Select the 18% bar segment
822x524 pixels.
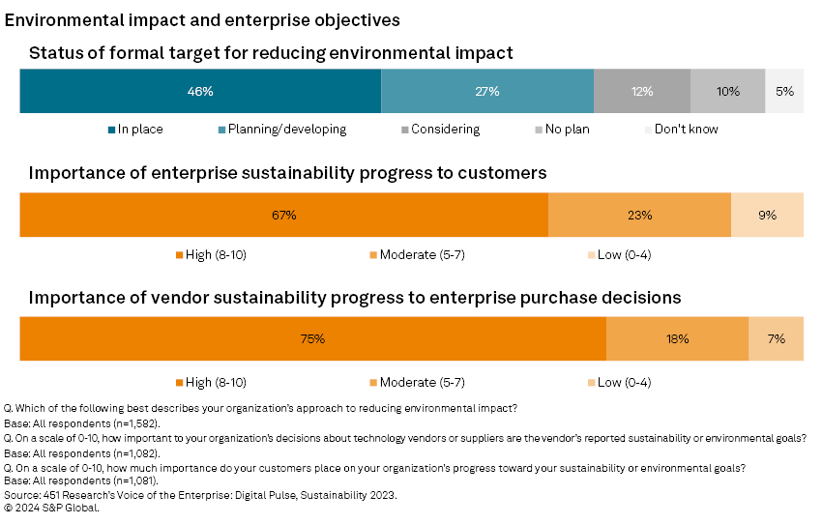(677, 339)
